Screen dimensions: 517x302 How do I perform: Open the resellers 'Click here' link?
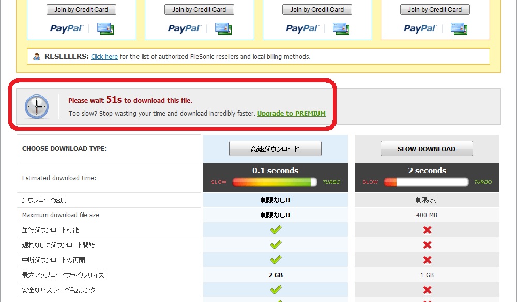[x=104, y=57]
